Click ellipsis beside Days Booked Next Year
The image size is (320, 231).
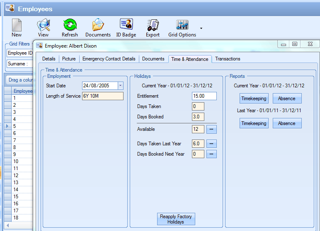click(211, 154)
